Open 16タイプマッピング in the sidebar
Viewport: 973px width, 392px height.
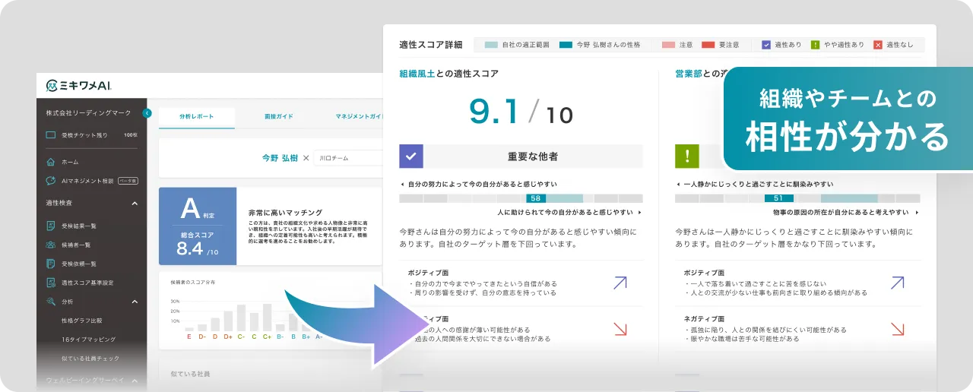click(88, 340)
